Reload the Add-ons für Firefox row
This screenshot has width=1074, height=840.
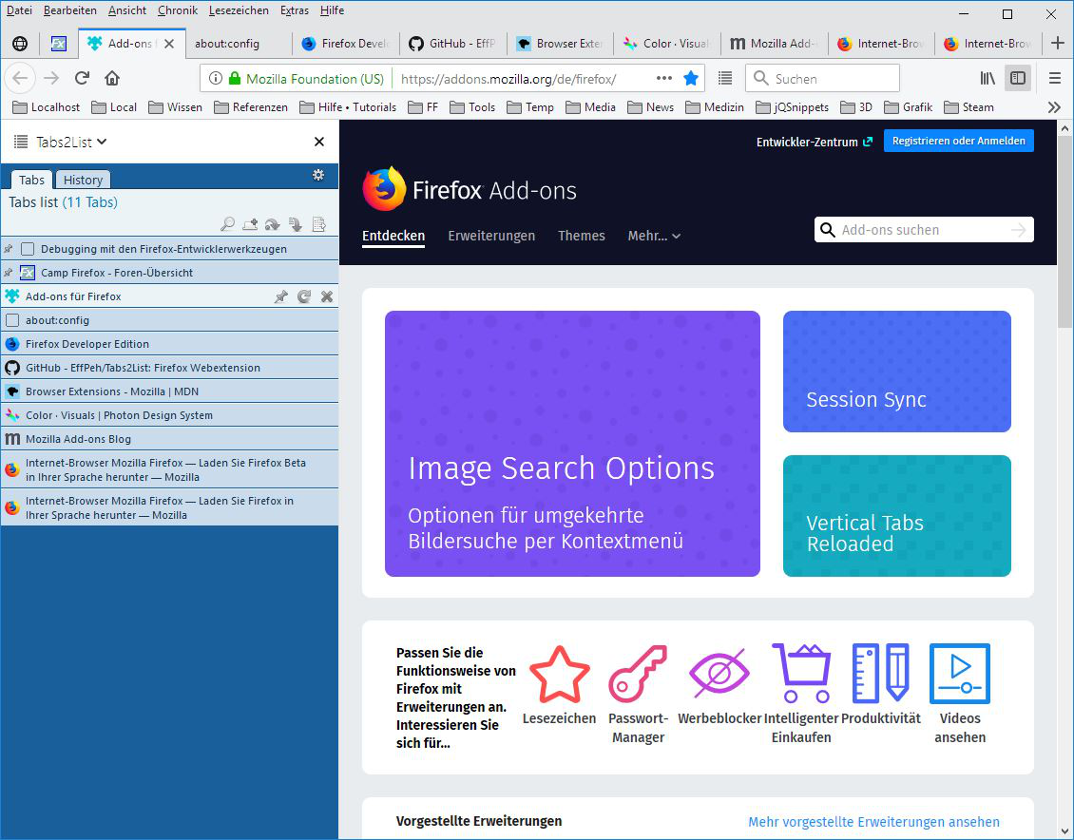[x=304, y=296]
